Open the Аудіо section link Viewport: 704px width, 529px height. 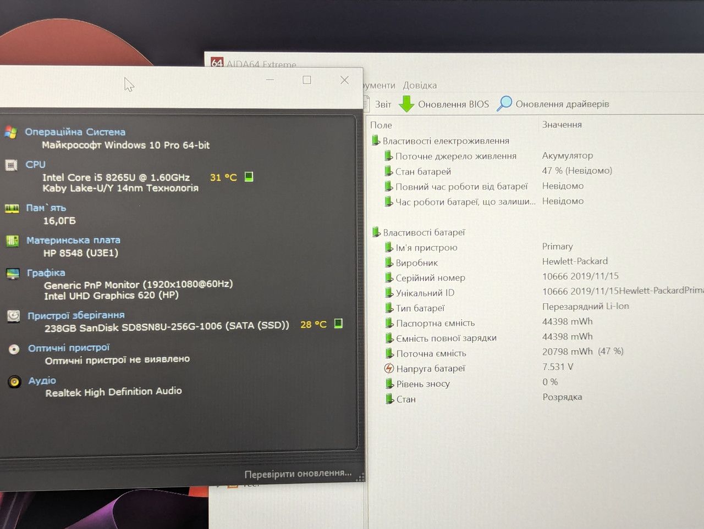(42, 380)
